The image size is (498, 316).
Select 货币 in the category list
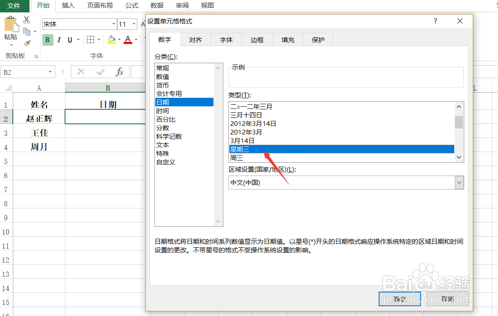(184, 85)
